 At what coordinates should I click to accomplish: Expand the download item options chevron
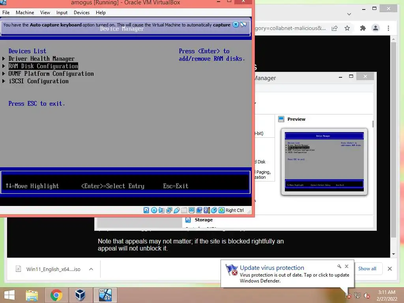[x=91, y=269]
